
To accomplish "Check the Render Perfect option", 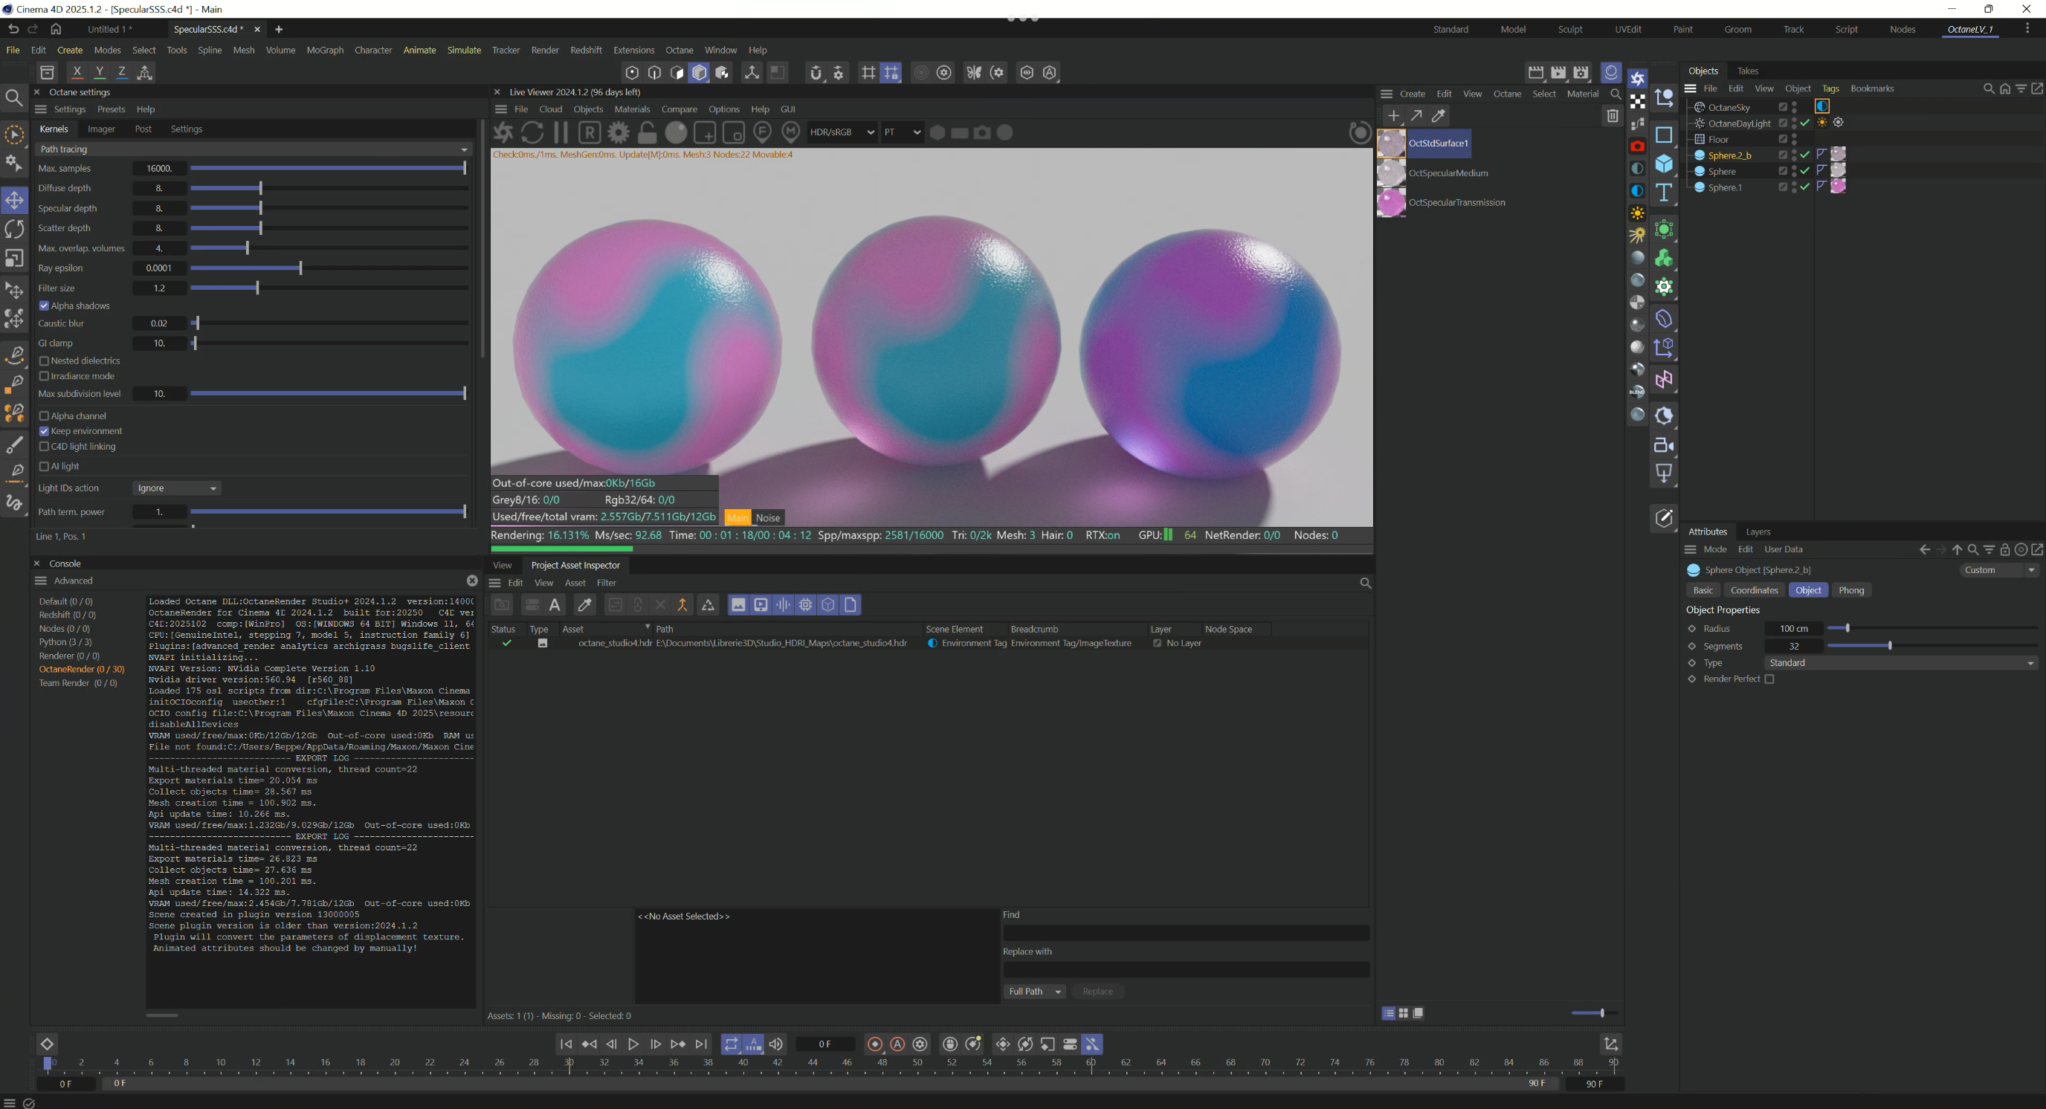I will pyautogui.click(x=1769, y=679).
